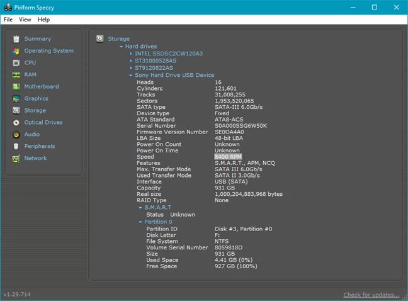The image size is (408, 301).
Task: Collapse the Hard drives tree node
Action: point(122,47)
